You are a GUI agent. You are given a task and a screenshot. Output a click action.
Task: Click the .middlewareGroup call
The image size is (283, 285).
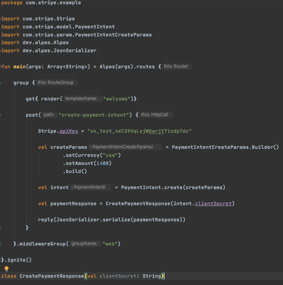tap(41, 244)
